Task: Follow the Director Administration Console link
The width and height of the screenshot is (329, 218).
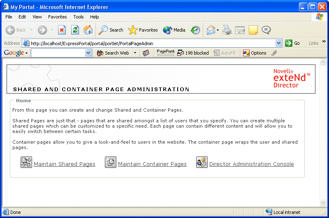Action: click(252, 164)
